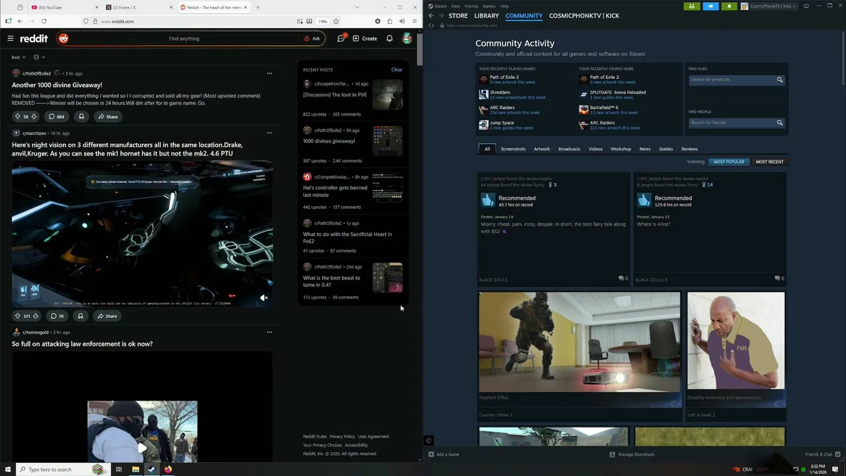The height and width of the screenshot is (476, 846).
Task: Open the Reddit hamburger menu
Action: [11, 38]
